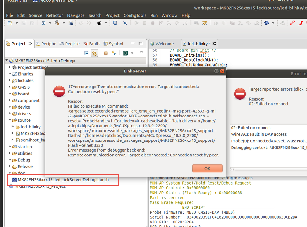307x227 pixels.
Task: Click the red link chain icon
Action: pyautogui.click(x=293, y=23)
